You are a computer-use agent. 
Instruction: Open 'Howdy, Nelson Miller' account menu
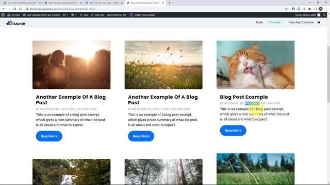click(307, 15)
